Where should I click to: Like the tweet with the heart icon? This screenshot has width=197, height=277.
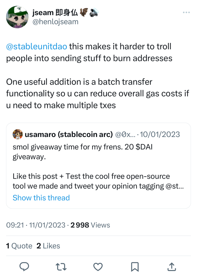coord(98,267)
